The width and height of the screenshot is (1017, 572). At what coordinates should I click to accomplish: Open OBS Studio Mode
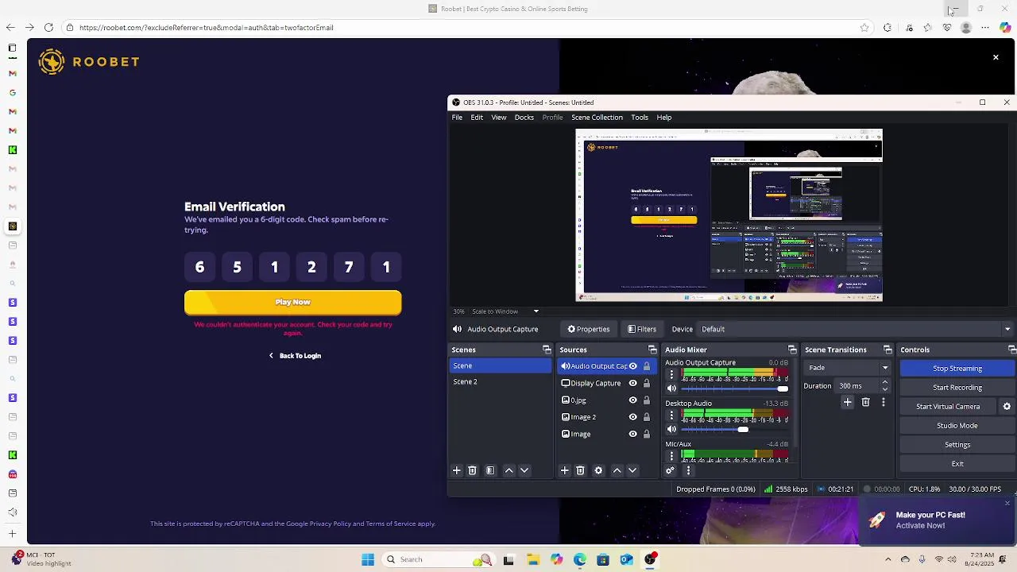click(957, 425)
